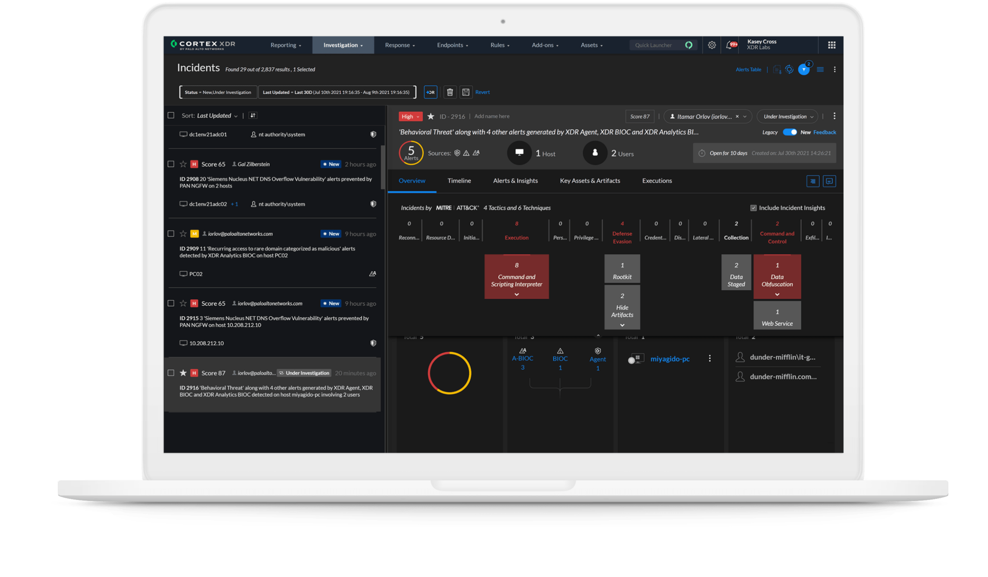This screenshot has height=577, width=988.
Task: Click the filter funnel icon
Action: point(804,70)
